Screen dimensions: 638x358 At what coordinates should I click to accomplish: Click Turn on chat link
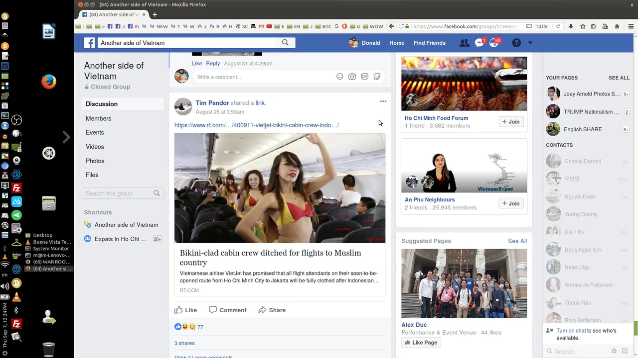[x=571, y=331]
